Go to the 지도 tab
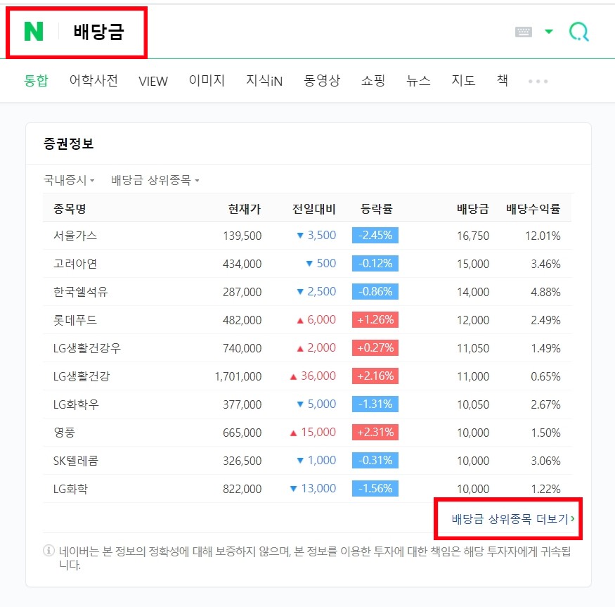The width and height of the screenshot is (615, 607). pyautogui.click(x=463, y=80)
